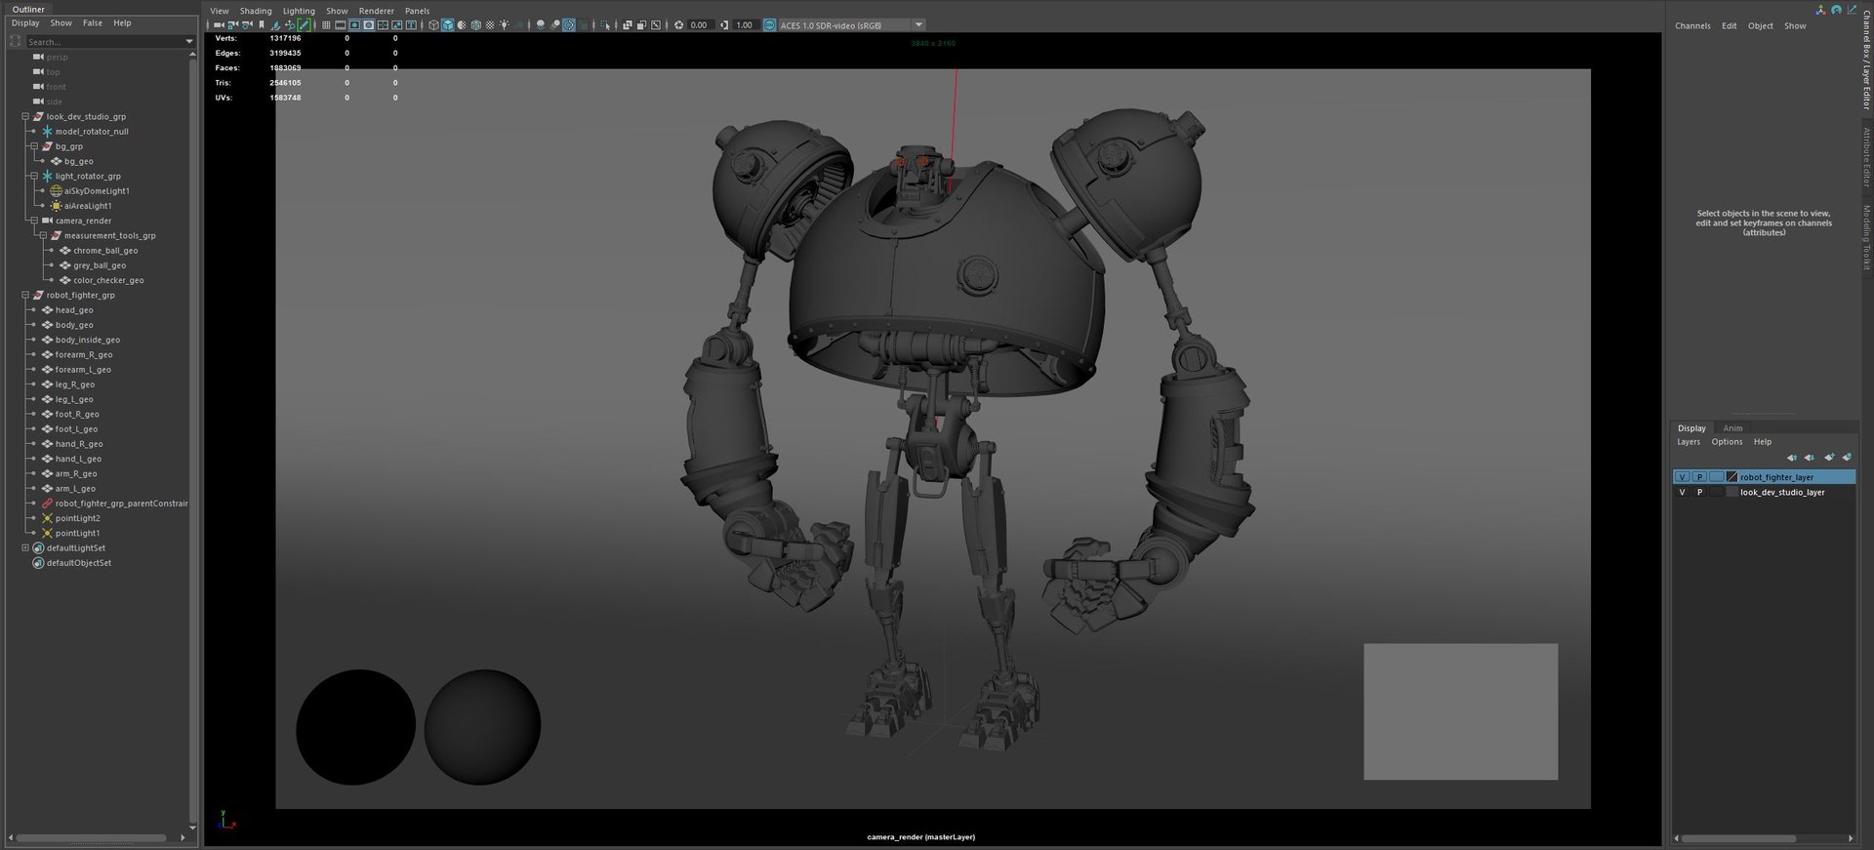Click the wireframe cube shading icon
1874x850 pixels.
(434, 25)
